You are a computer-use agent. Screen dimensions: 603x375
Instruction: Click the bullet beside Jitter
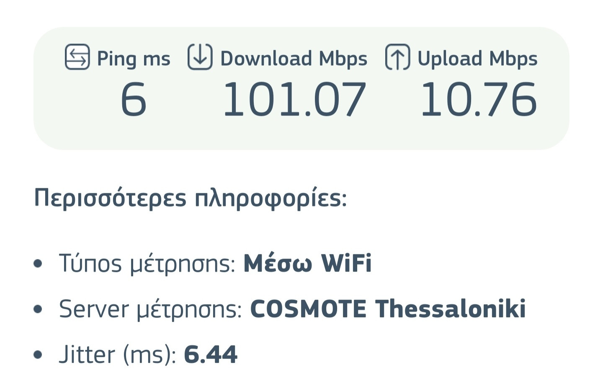(38, 355)
